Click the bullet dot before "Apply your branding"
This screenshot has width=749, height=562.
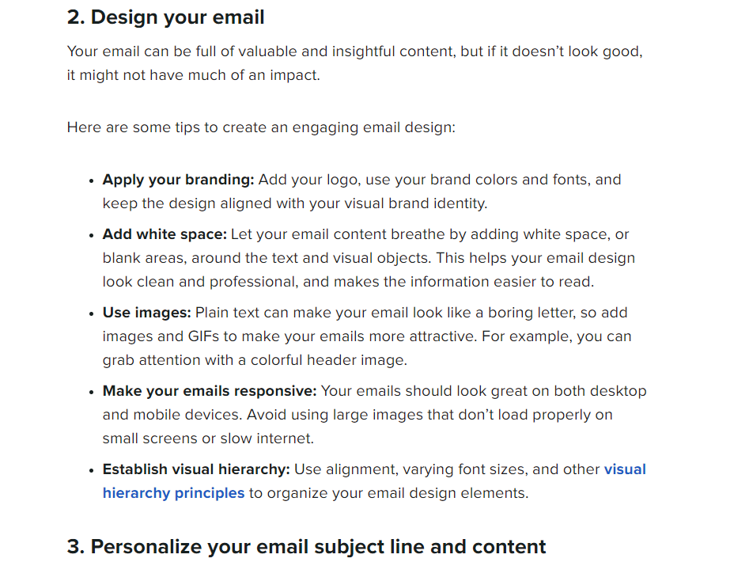[x=92, y=180]
